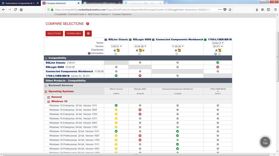Screen dimensions: 279x156
Task: Open the browser library
Action: [x=263, y=9]
